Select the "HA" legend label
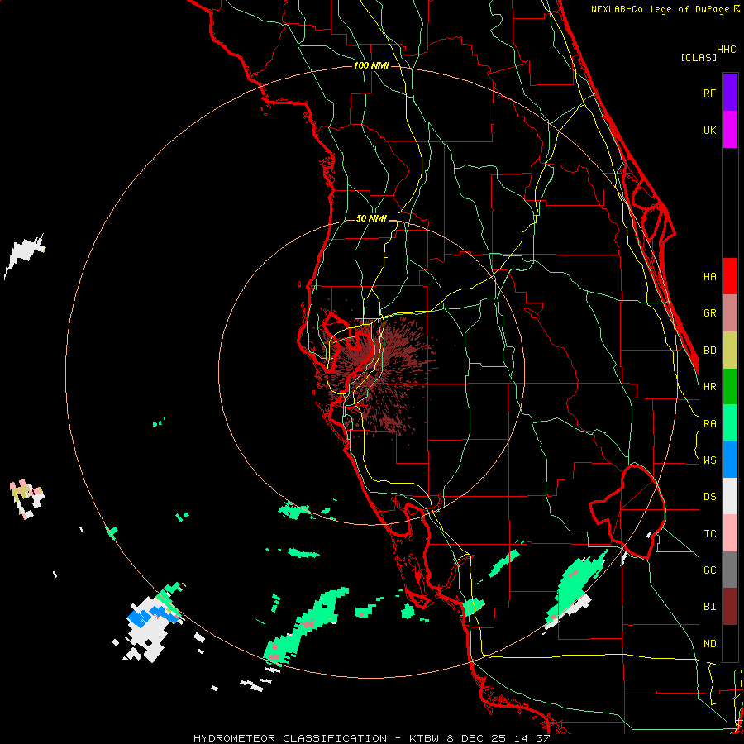The image size is (744, 744). click(709, 276)
